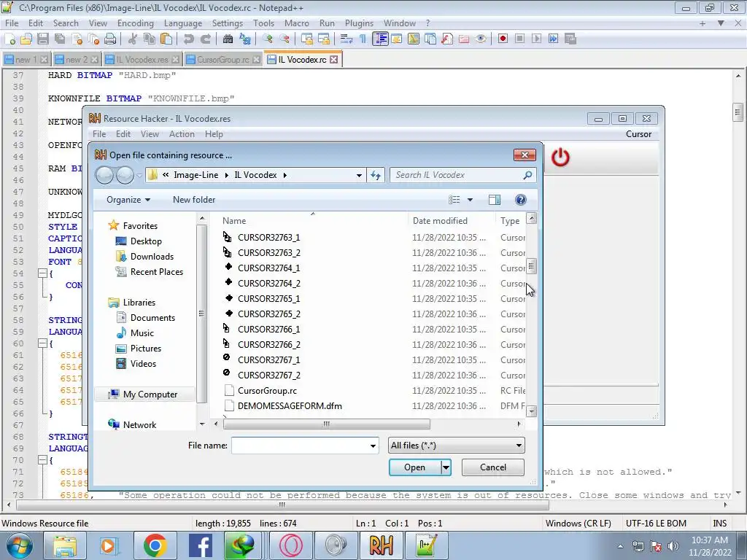
Task: Click the file list horizontal scrollbar thumb
Action: [x=326, y=424]
